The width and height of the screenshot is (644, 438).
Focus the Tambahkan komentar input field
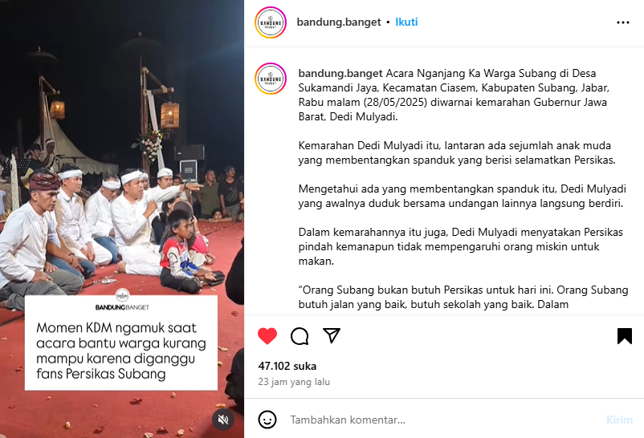[443, 420]
